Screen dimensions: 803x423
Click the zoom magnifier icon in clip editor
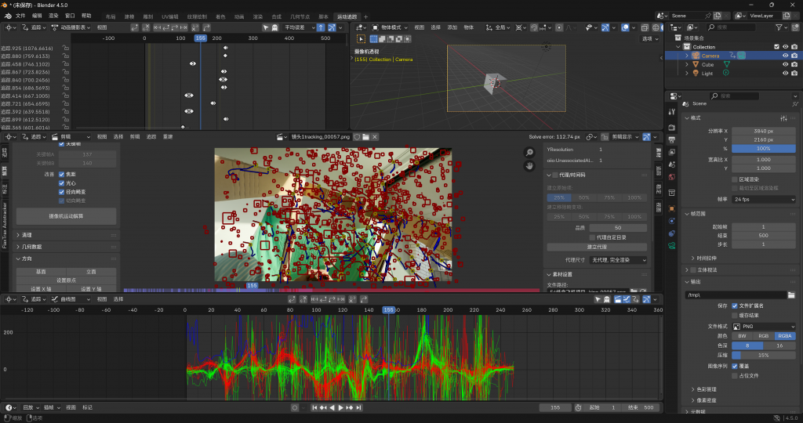[529, 152]
